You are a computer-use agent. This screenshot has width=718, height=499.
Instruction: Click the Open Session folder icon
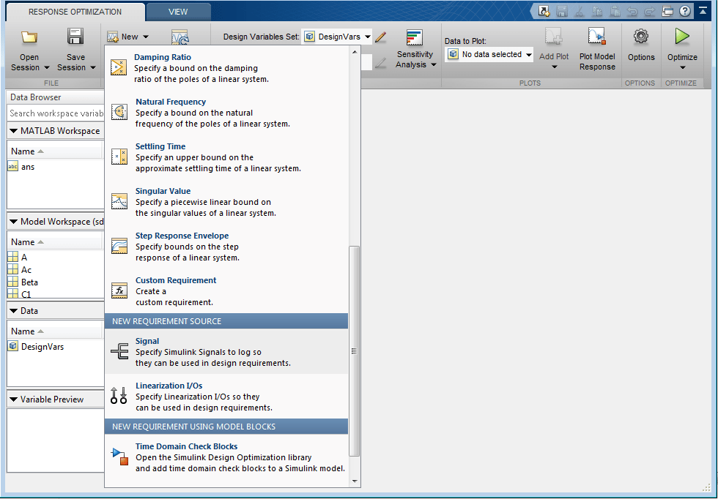[x=29, y=37]
